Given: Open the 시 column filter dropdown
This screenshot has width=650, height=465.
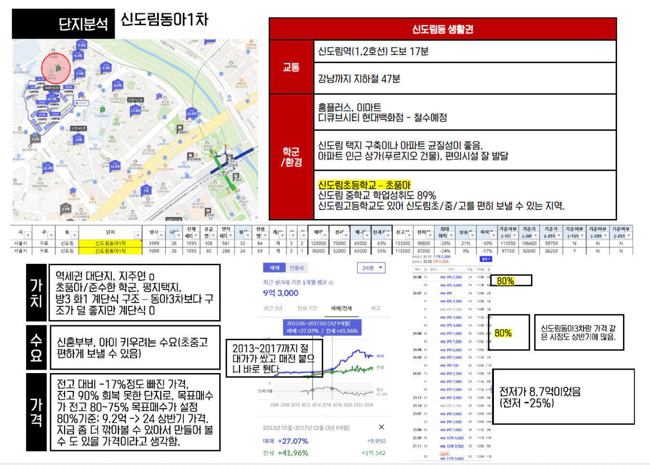Looking at the screenshot, I should click(x=28, y=235).
